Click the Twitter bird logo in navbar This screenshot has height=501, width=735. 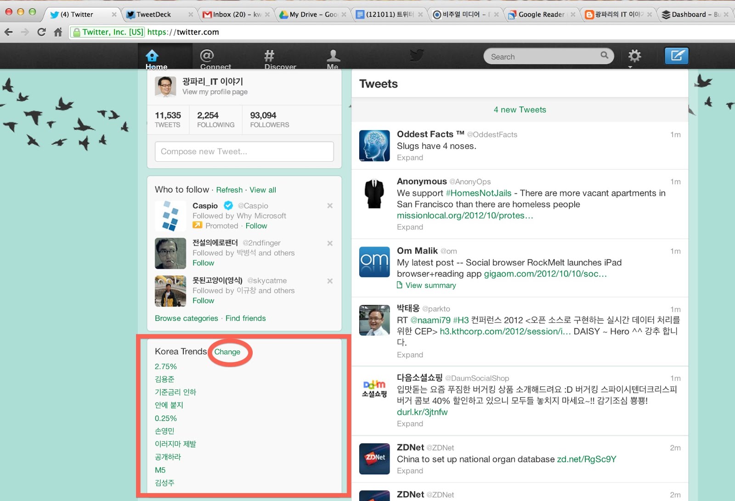[x=417, y=56]
